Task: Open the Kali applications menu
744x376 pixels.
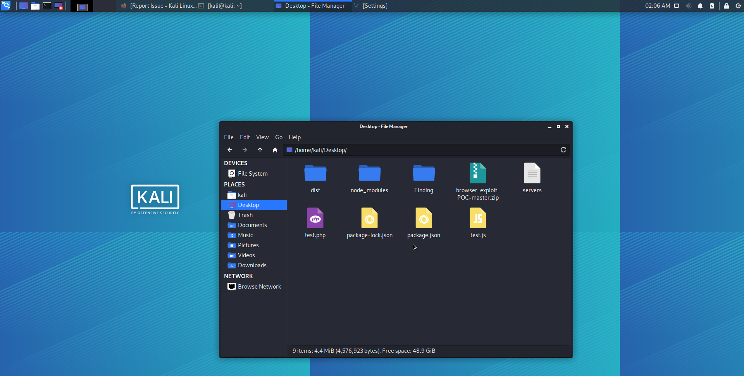Action: (6, 6)
